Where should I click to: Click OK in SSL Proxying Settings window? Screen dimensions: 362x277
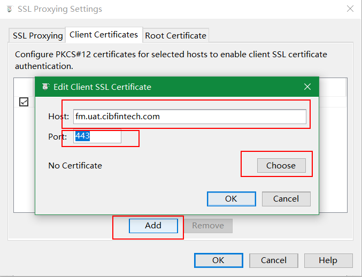click(218, 260)
